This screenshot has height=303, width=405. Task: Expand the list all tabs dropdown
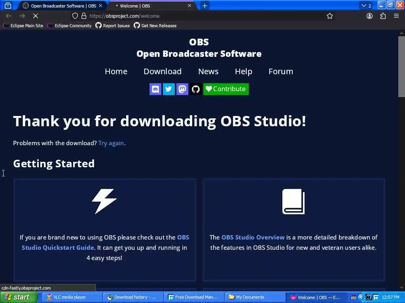coord(366,6)
